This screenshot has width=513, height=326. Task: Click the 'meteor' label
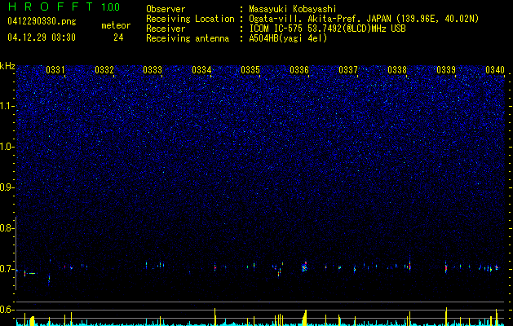(x=116, y=25)
